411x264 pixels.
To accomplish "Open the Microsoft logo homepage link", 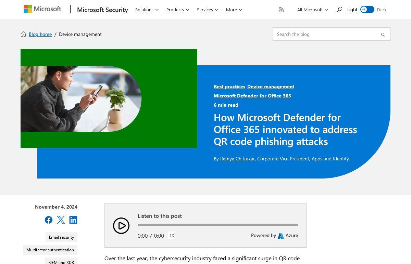I will click(42, 9).
